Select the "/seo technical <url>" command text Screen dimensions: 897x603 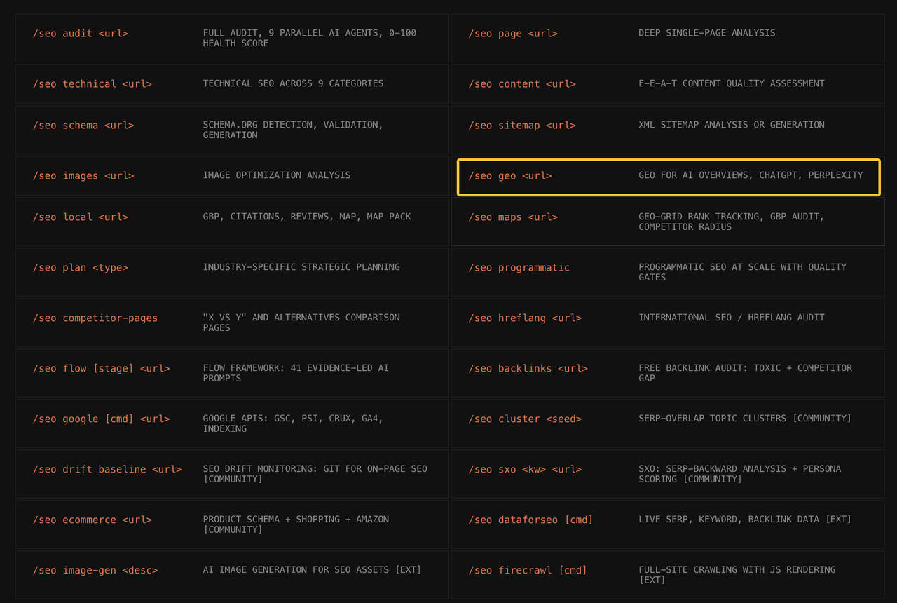(93, 84)
